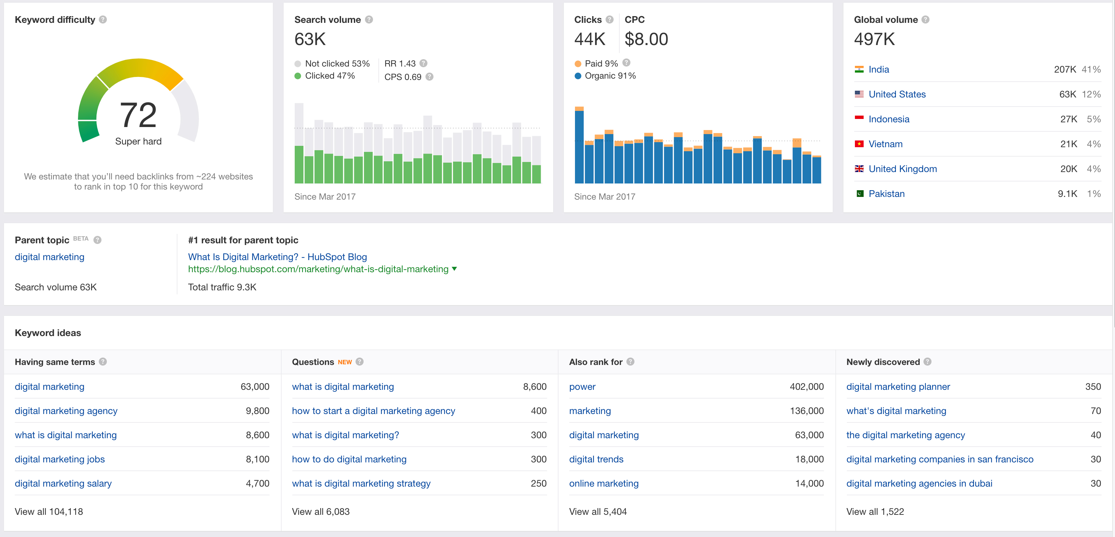Open What Is Digital Marketing HubSpot Blog
Screen dimensions: 1115x537
(x=278, y=257)
